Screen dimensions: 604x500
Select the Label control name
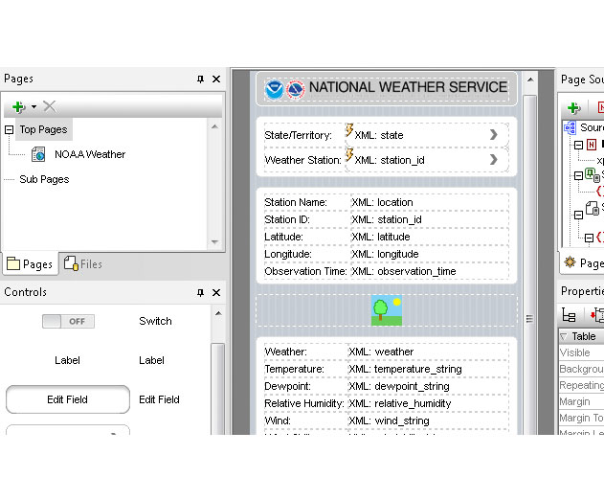click(151, 360)
